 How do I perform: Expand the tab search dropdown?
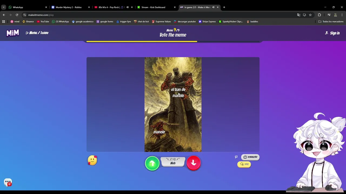pyautogui.click(x=4, y=7)
